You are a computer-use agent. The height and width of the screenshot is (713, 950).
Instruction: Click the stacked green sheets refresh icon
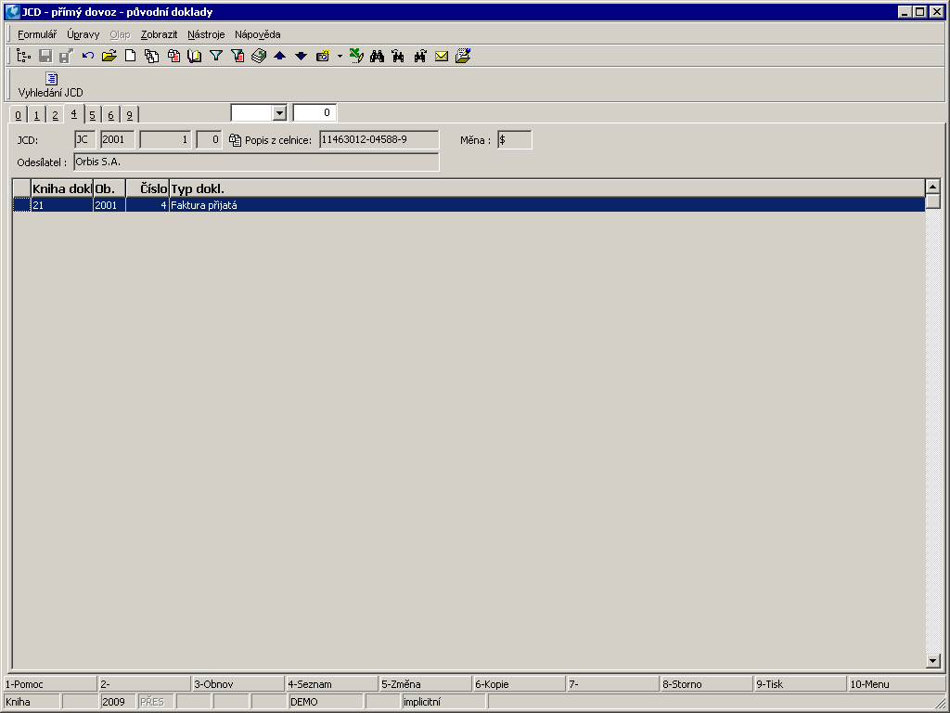(259, 57)
